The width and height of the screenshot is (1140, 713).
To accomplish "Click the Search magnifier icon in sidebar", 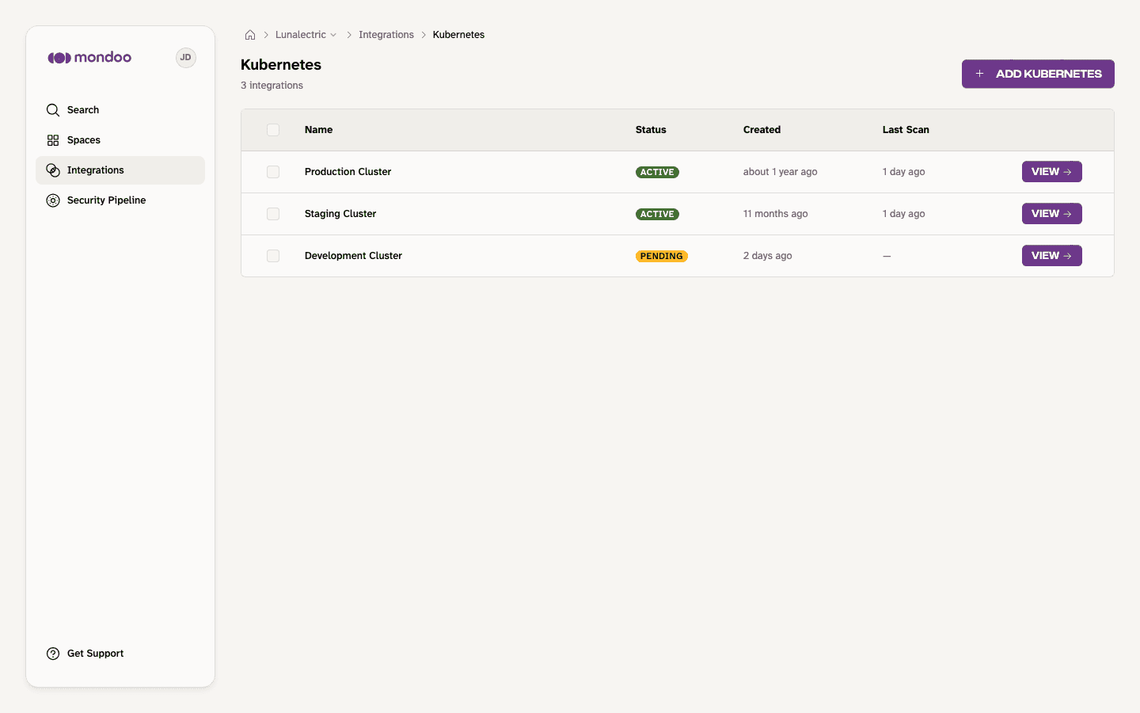I will pyautogui.click(x=53, y=110).
